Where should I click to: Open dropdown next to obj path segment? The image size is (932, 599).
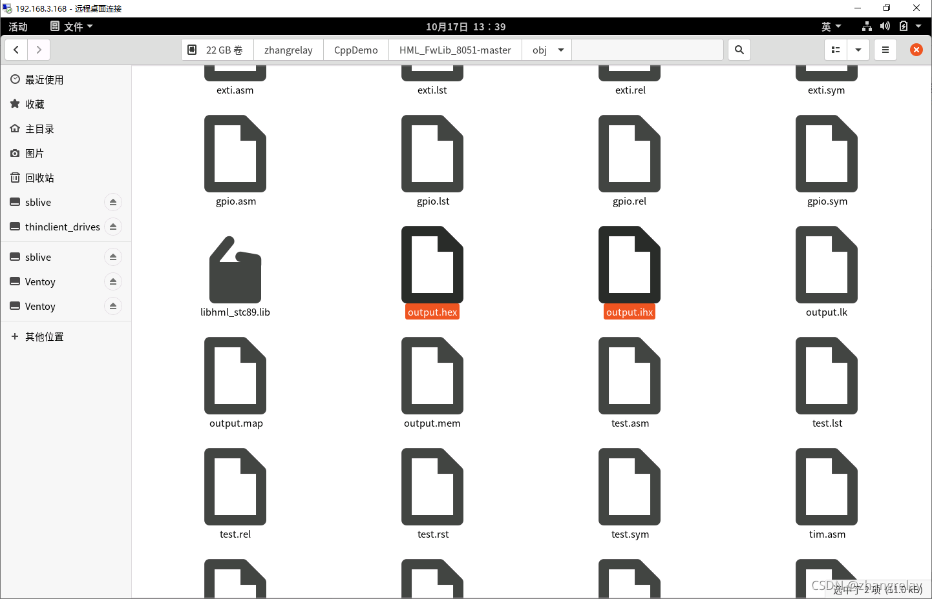561,50
